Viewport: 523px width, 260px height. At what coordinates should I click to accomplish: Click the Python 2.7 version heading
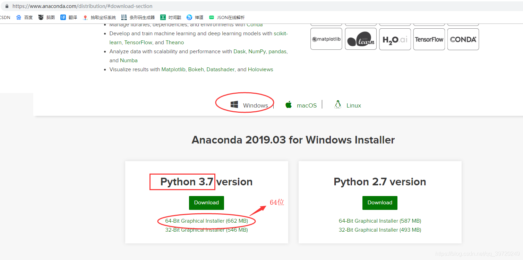click(x=380, y=182)
